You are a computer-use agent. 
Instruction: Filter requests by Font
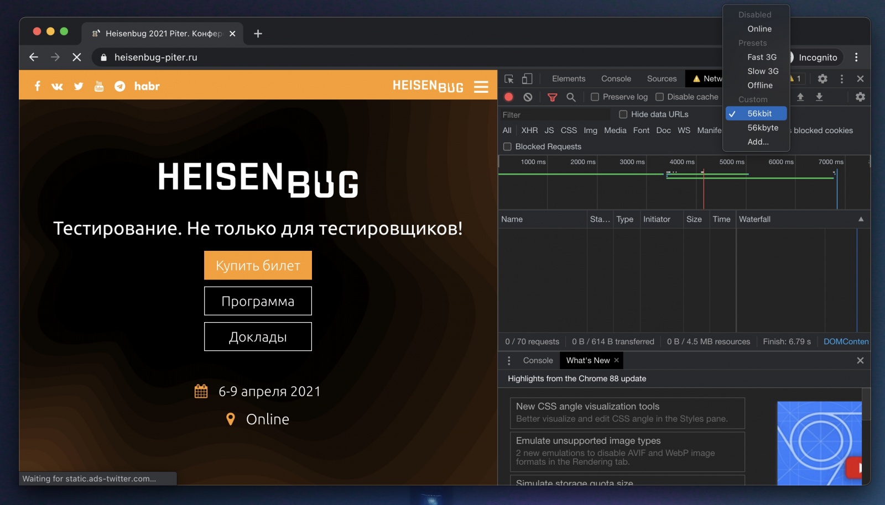tap(642, 130)
